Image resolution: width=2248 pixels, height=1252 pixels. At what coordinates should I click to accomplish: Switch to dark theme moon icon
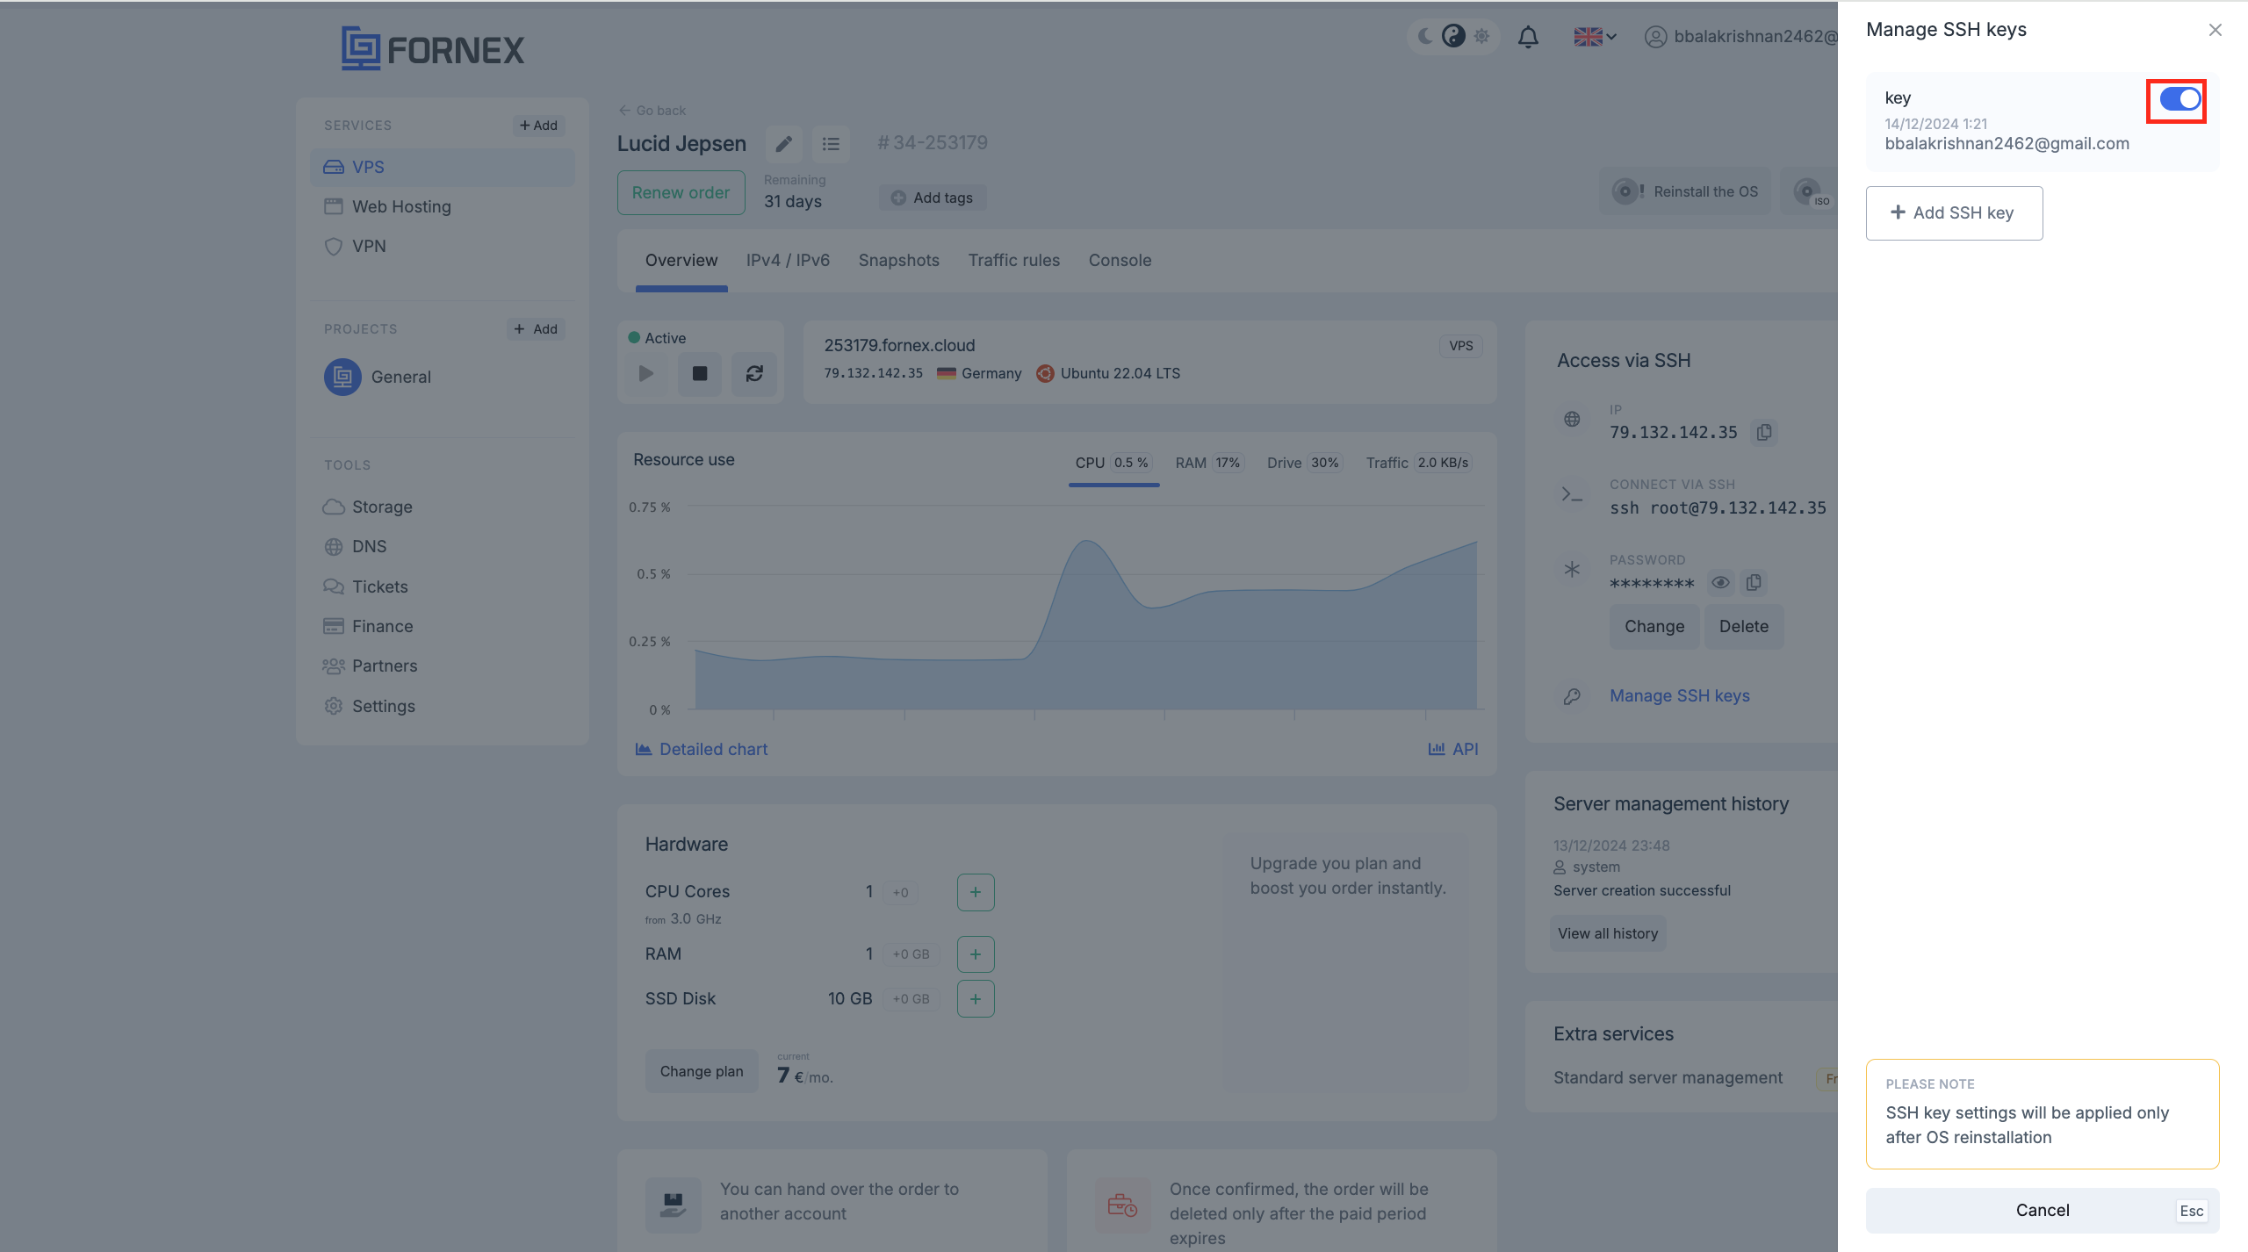point(1426,36)
